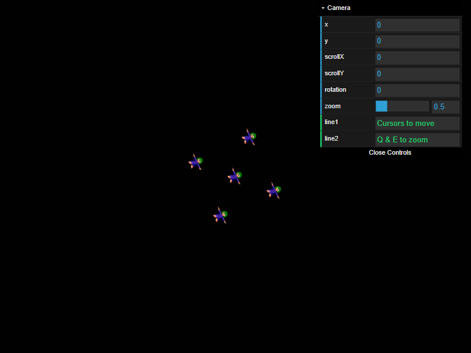The width and height of the screenshot is (471, 353).
Task: Click the rightmost fairy sprite
Action: pyautogui.click(x=273, y=191)
